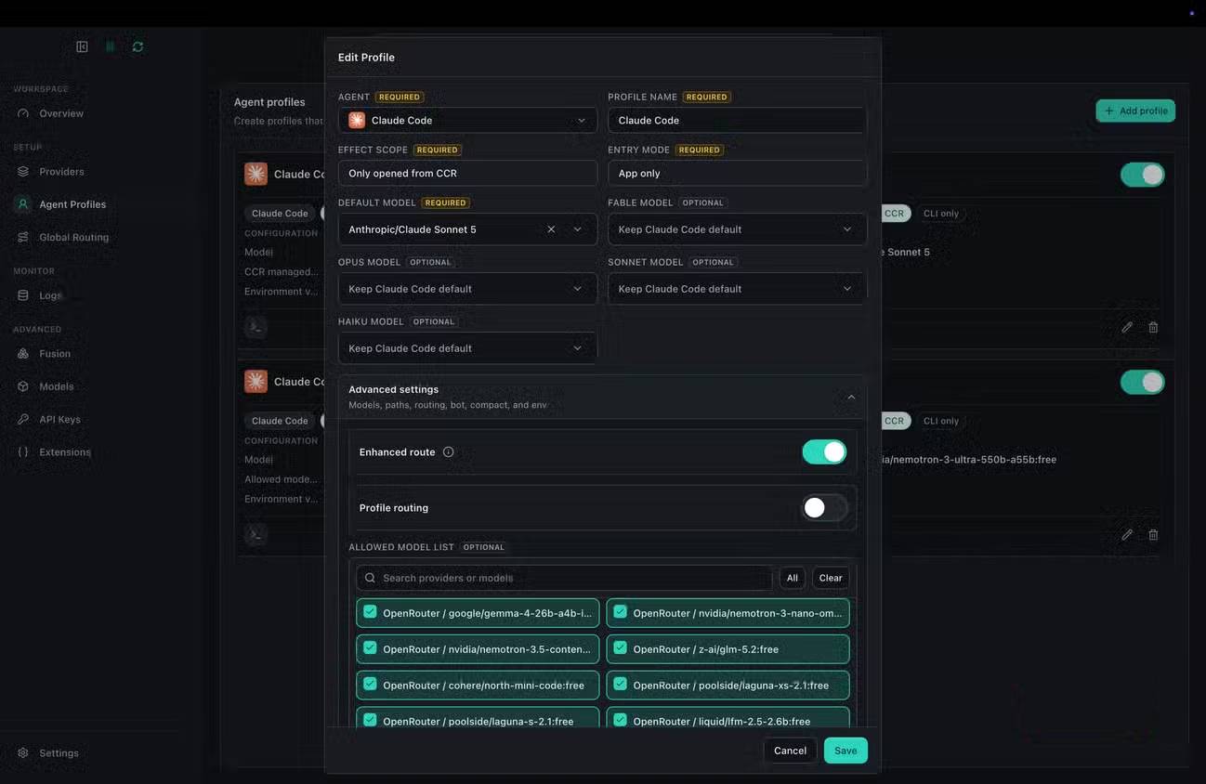This screenshot has width=1206, height=784.
Task: Open the Logs page
Action: [x=50, y=295]
